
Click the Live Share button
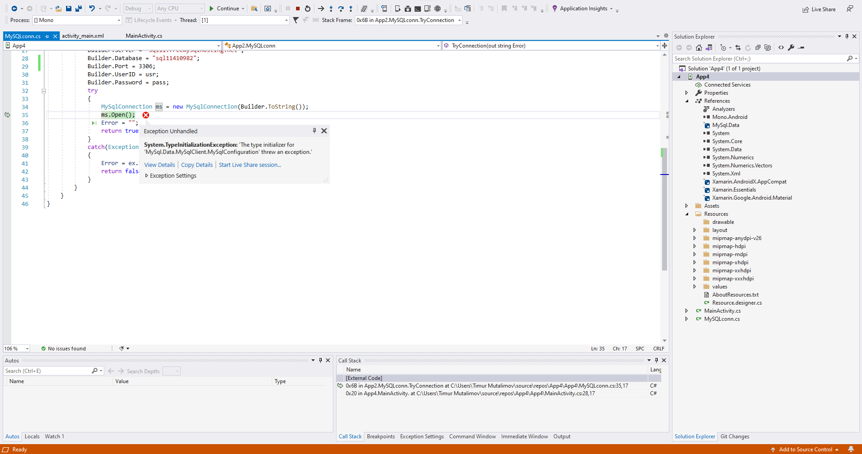[x=819, y=9]
